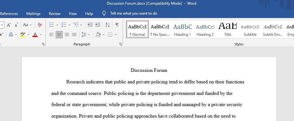Viewport: 294px width, 121px height.
Task: Open font box dropdown arrow
Action: pos(2,25)
